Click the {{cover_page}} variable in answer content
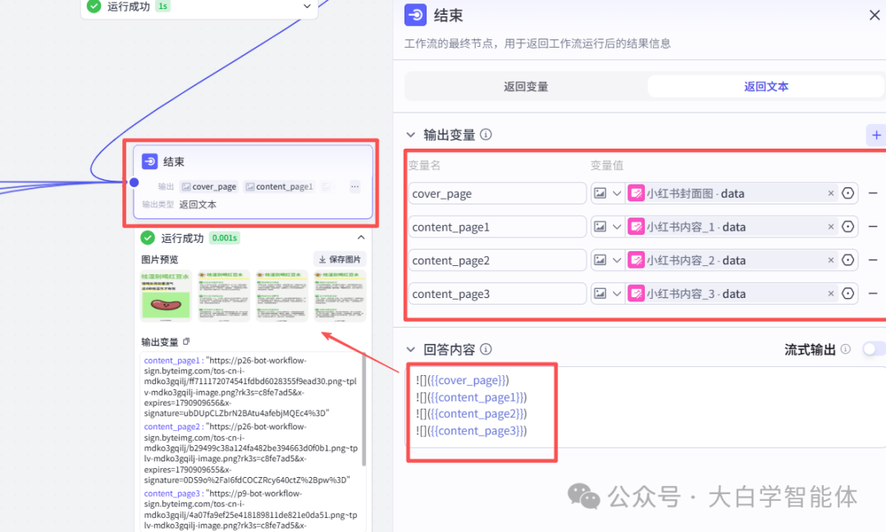 [468, 380]
